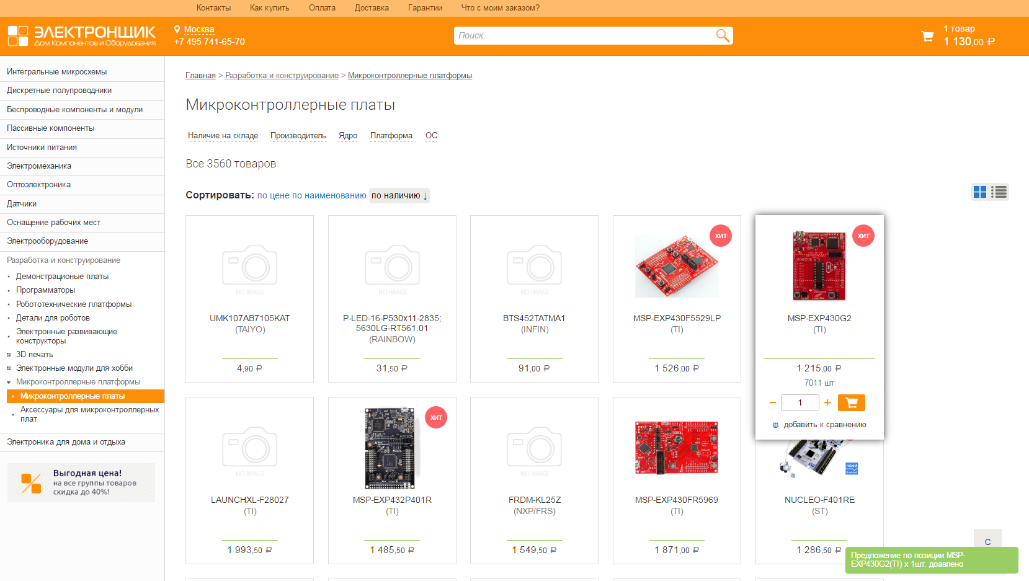Open the Контакты top menu item

(x=213, y=8)
